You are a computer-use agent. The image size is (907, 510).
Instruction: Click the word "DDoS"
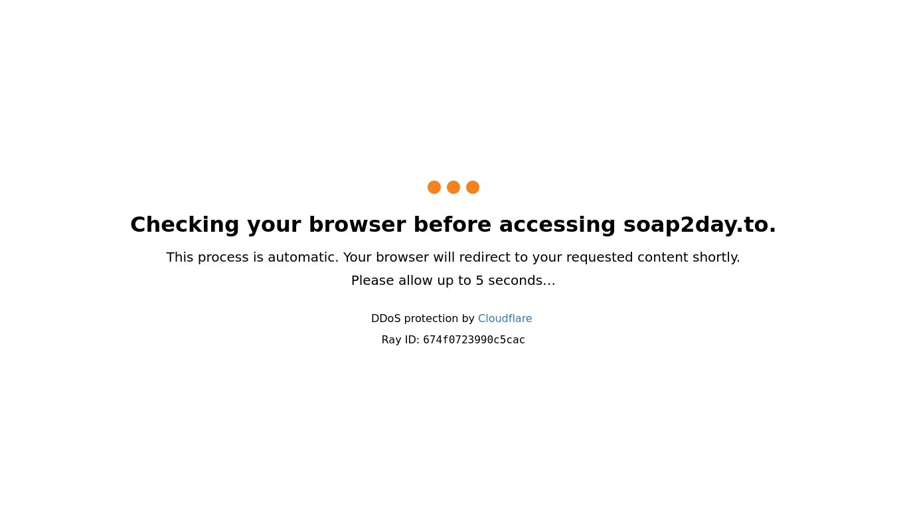pyautogui.click(x=386, y=319)
